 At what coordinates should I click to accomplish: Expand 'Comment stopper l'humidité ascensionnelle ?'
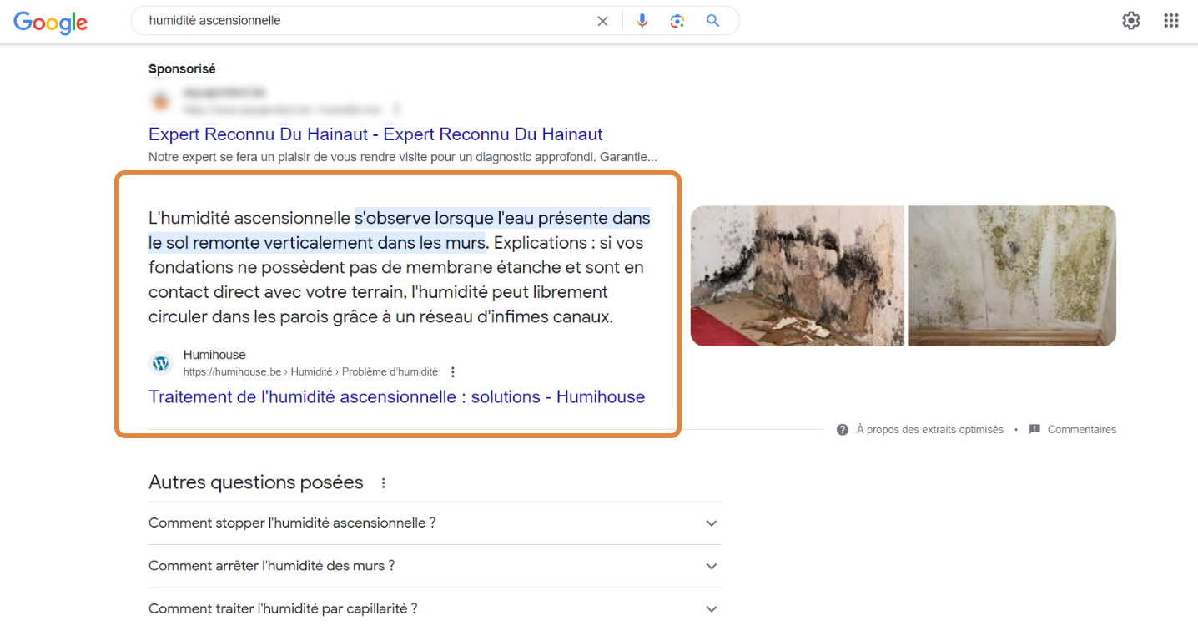[x=711, y=523]
